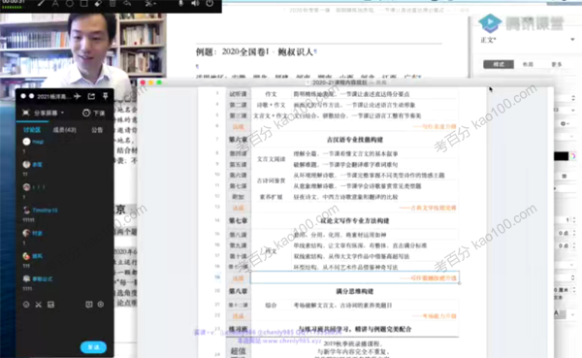
Task: Click the airplane send icon in classroom panel
Action: pyautogui.click(x=78, y=96)
